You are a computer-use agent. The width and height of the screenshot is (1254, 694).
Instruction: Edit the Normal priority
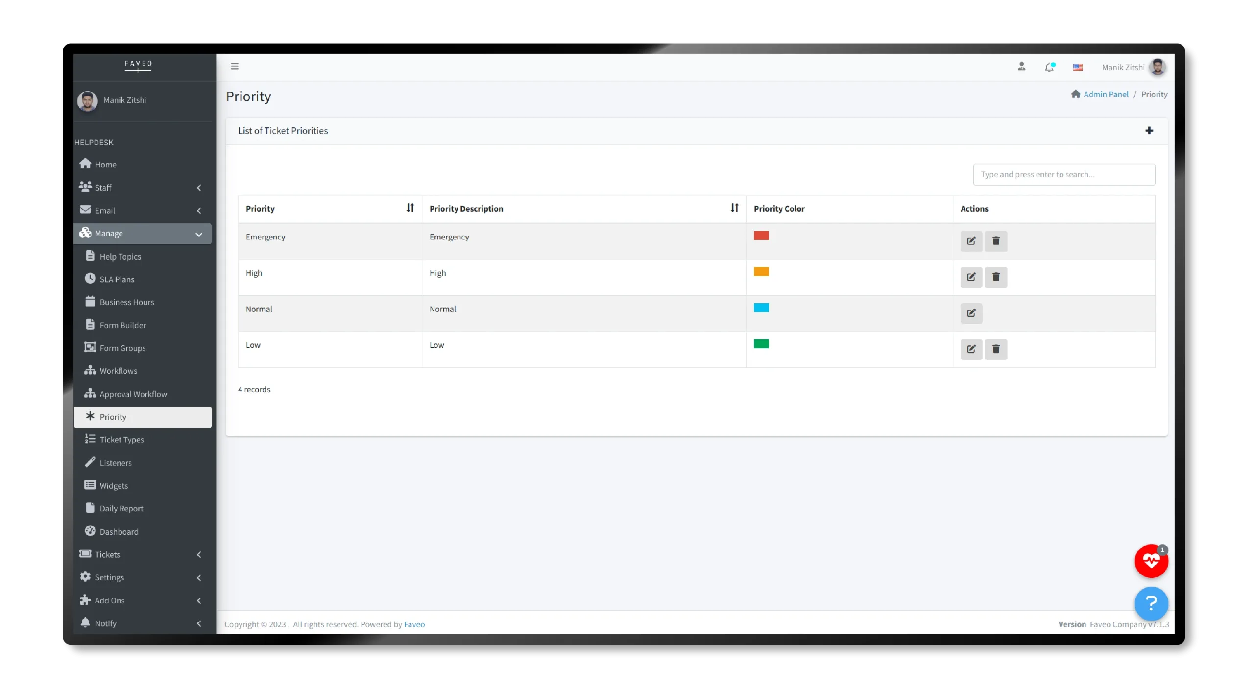[971, 313]
